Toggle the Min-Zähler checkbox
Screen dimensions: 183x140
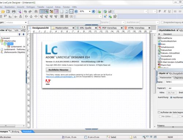click(x=160, y=116)
